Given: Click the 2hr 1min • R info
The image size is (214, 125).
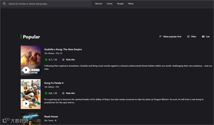Looking at the screenshot, I should 50,120.
